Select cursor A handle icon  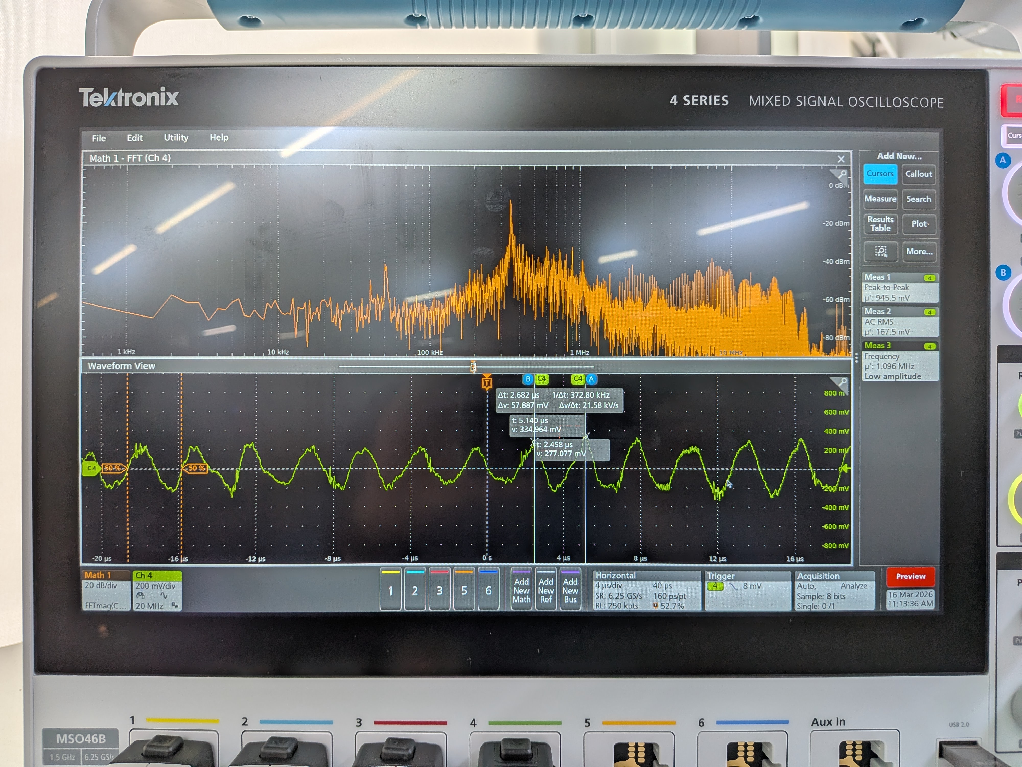coord(591,379)
